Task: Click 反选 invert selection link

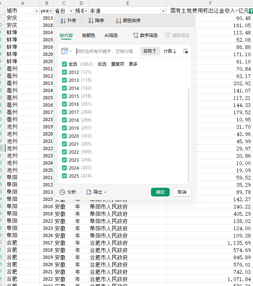Action: (x=102, y=64)
